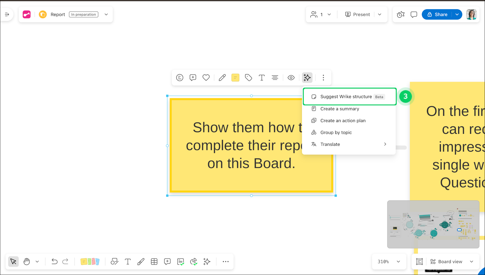This screenshot has width=485, height=275.
Task: Select the hand pan tool
Action: pyautogui.click(x=27, y=262)
